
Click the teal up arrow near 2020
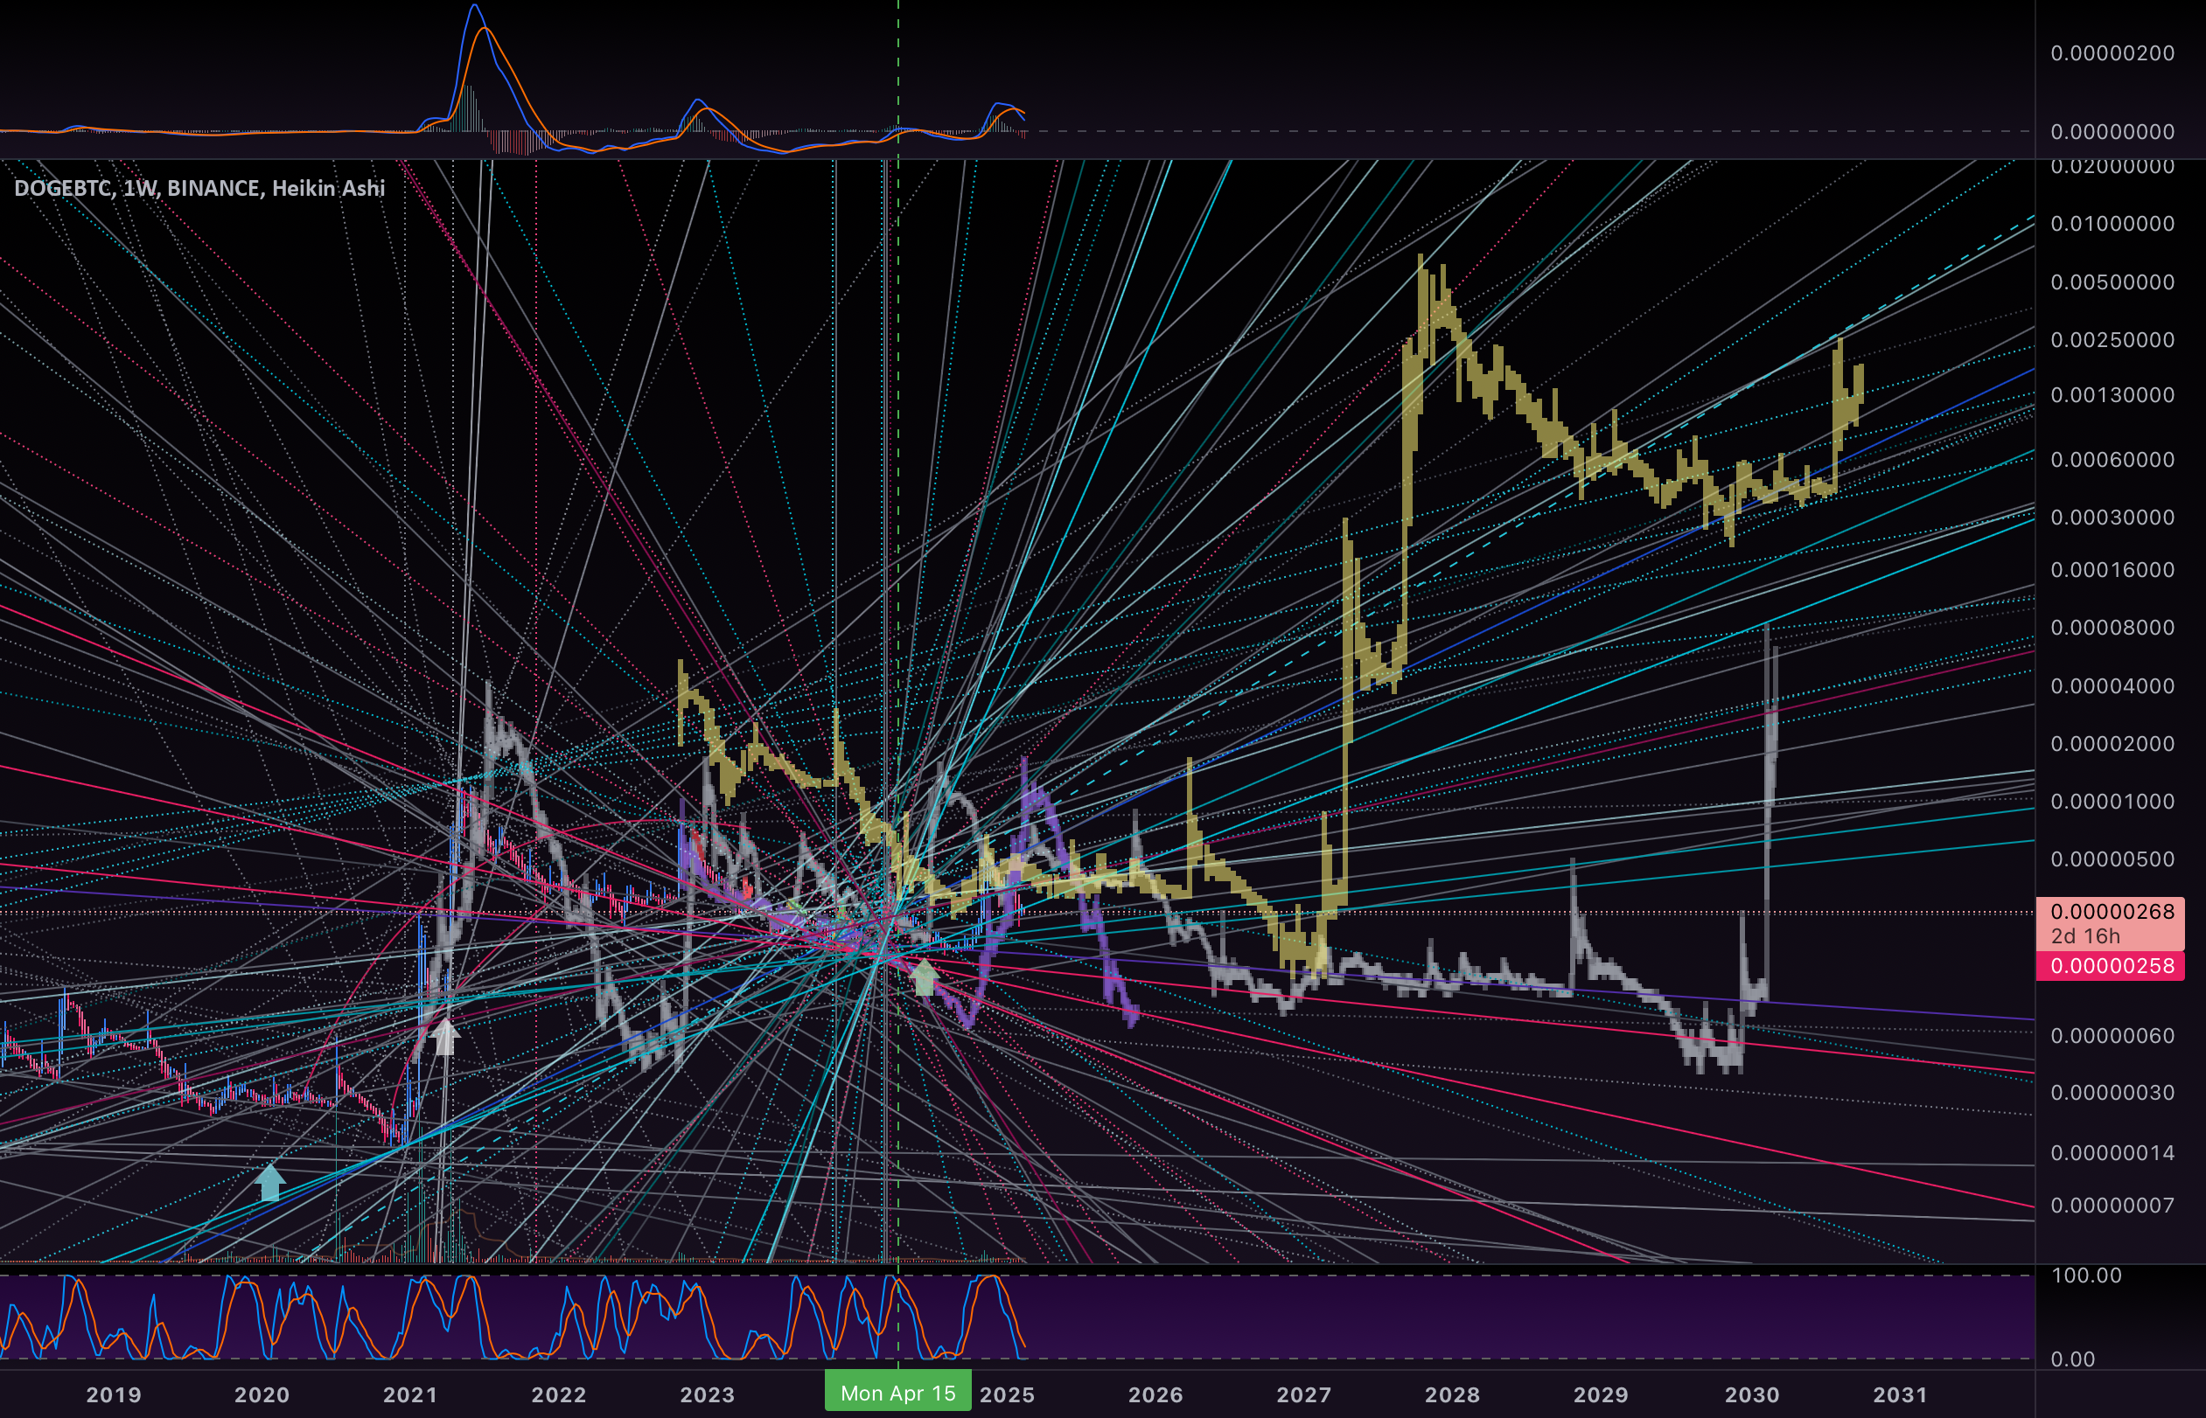click(x=269, y=1182)
